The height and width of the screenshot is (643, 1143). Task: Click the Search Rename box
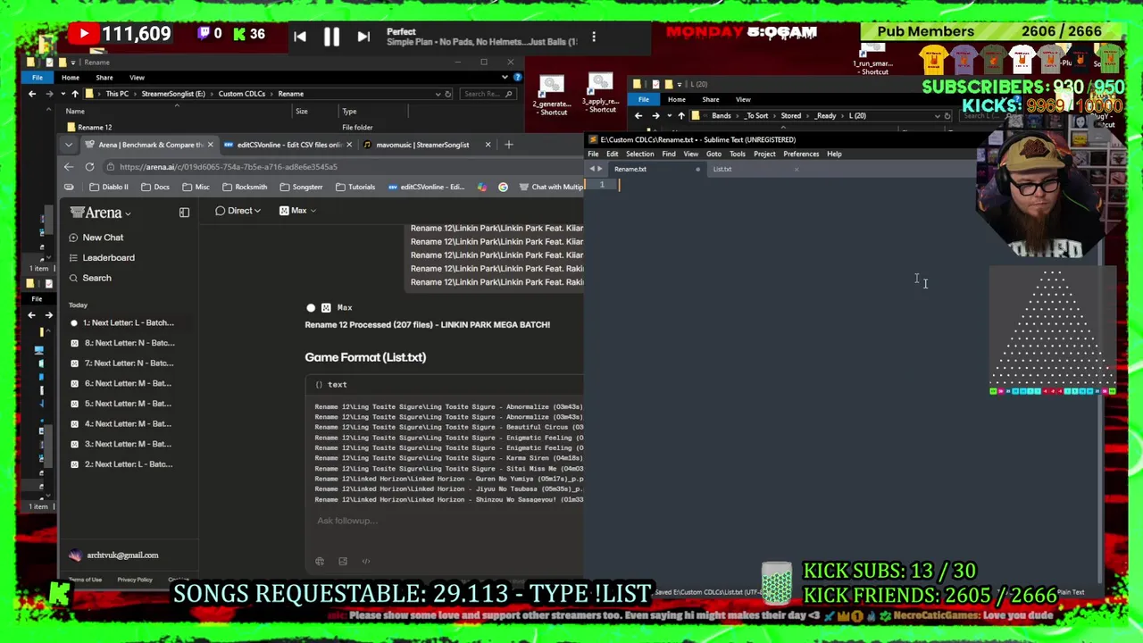488,94
